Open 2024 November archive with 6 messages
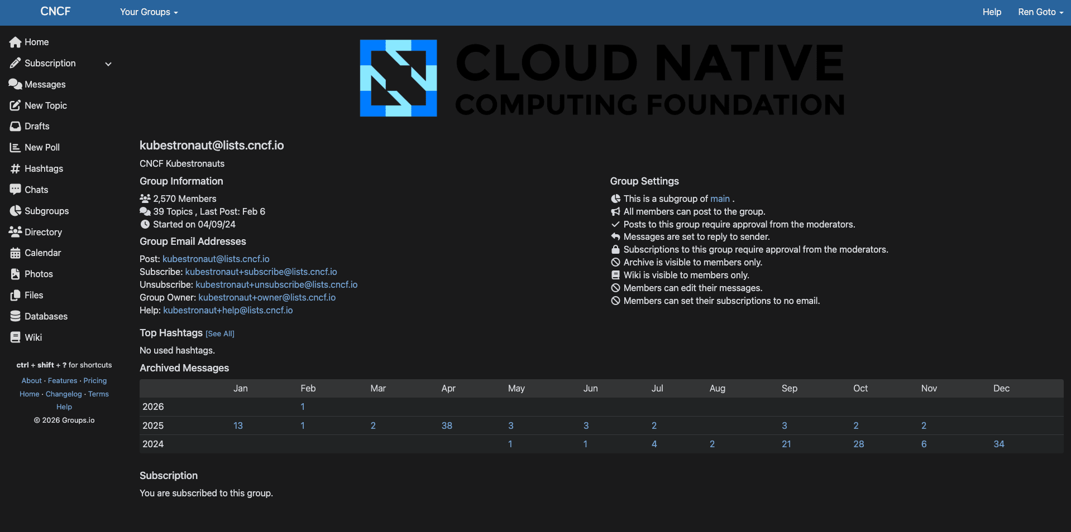The height and width of the screenshot is (532, 1071). pyautogui.click(x=924, y=444)
